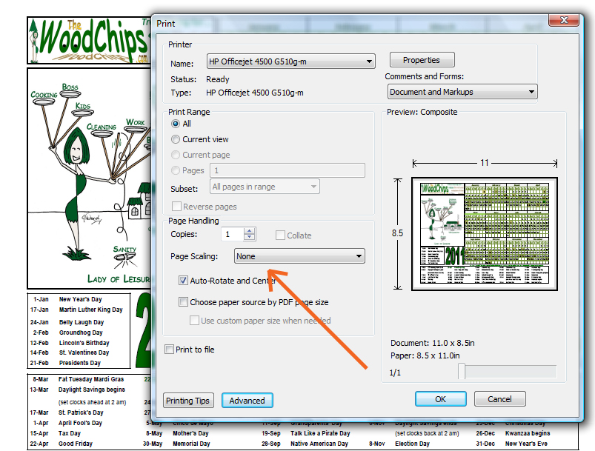Viewport: 595px width, 451px height.
Task: Click the print preview thumbnail
Action: pos(484,234)
